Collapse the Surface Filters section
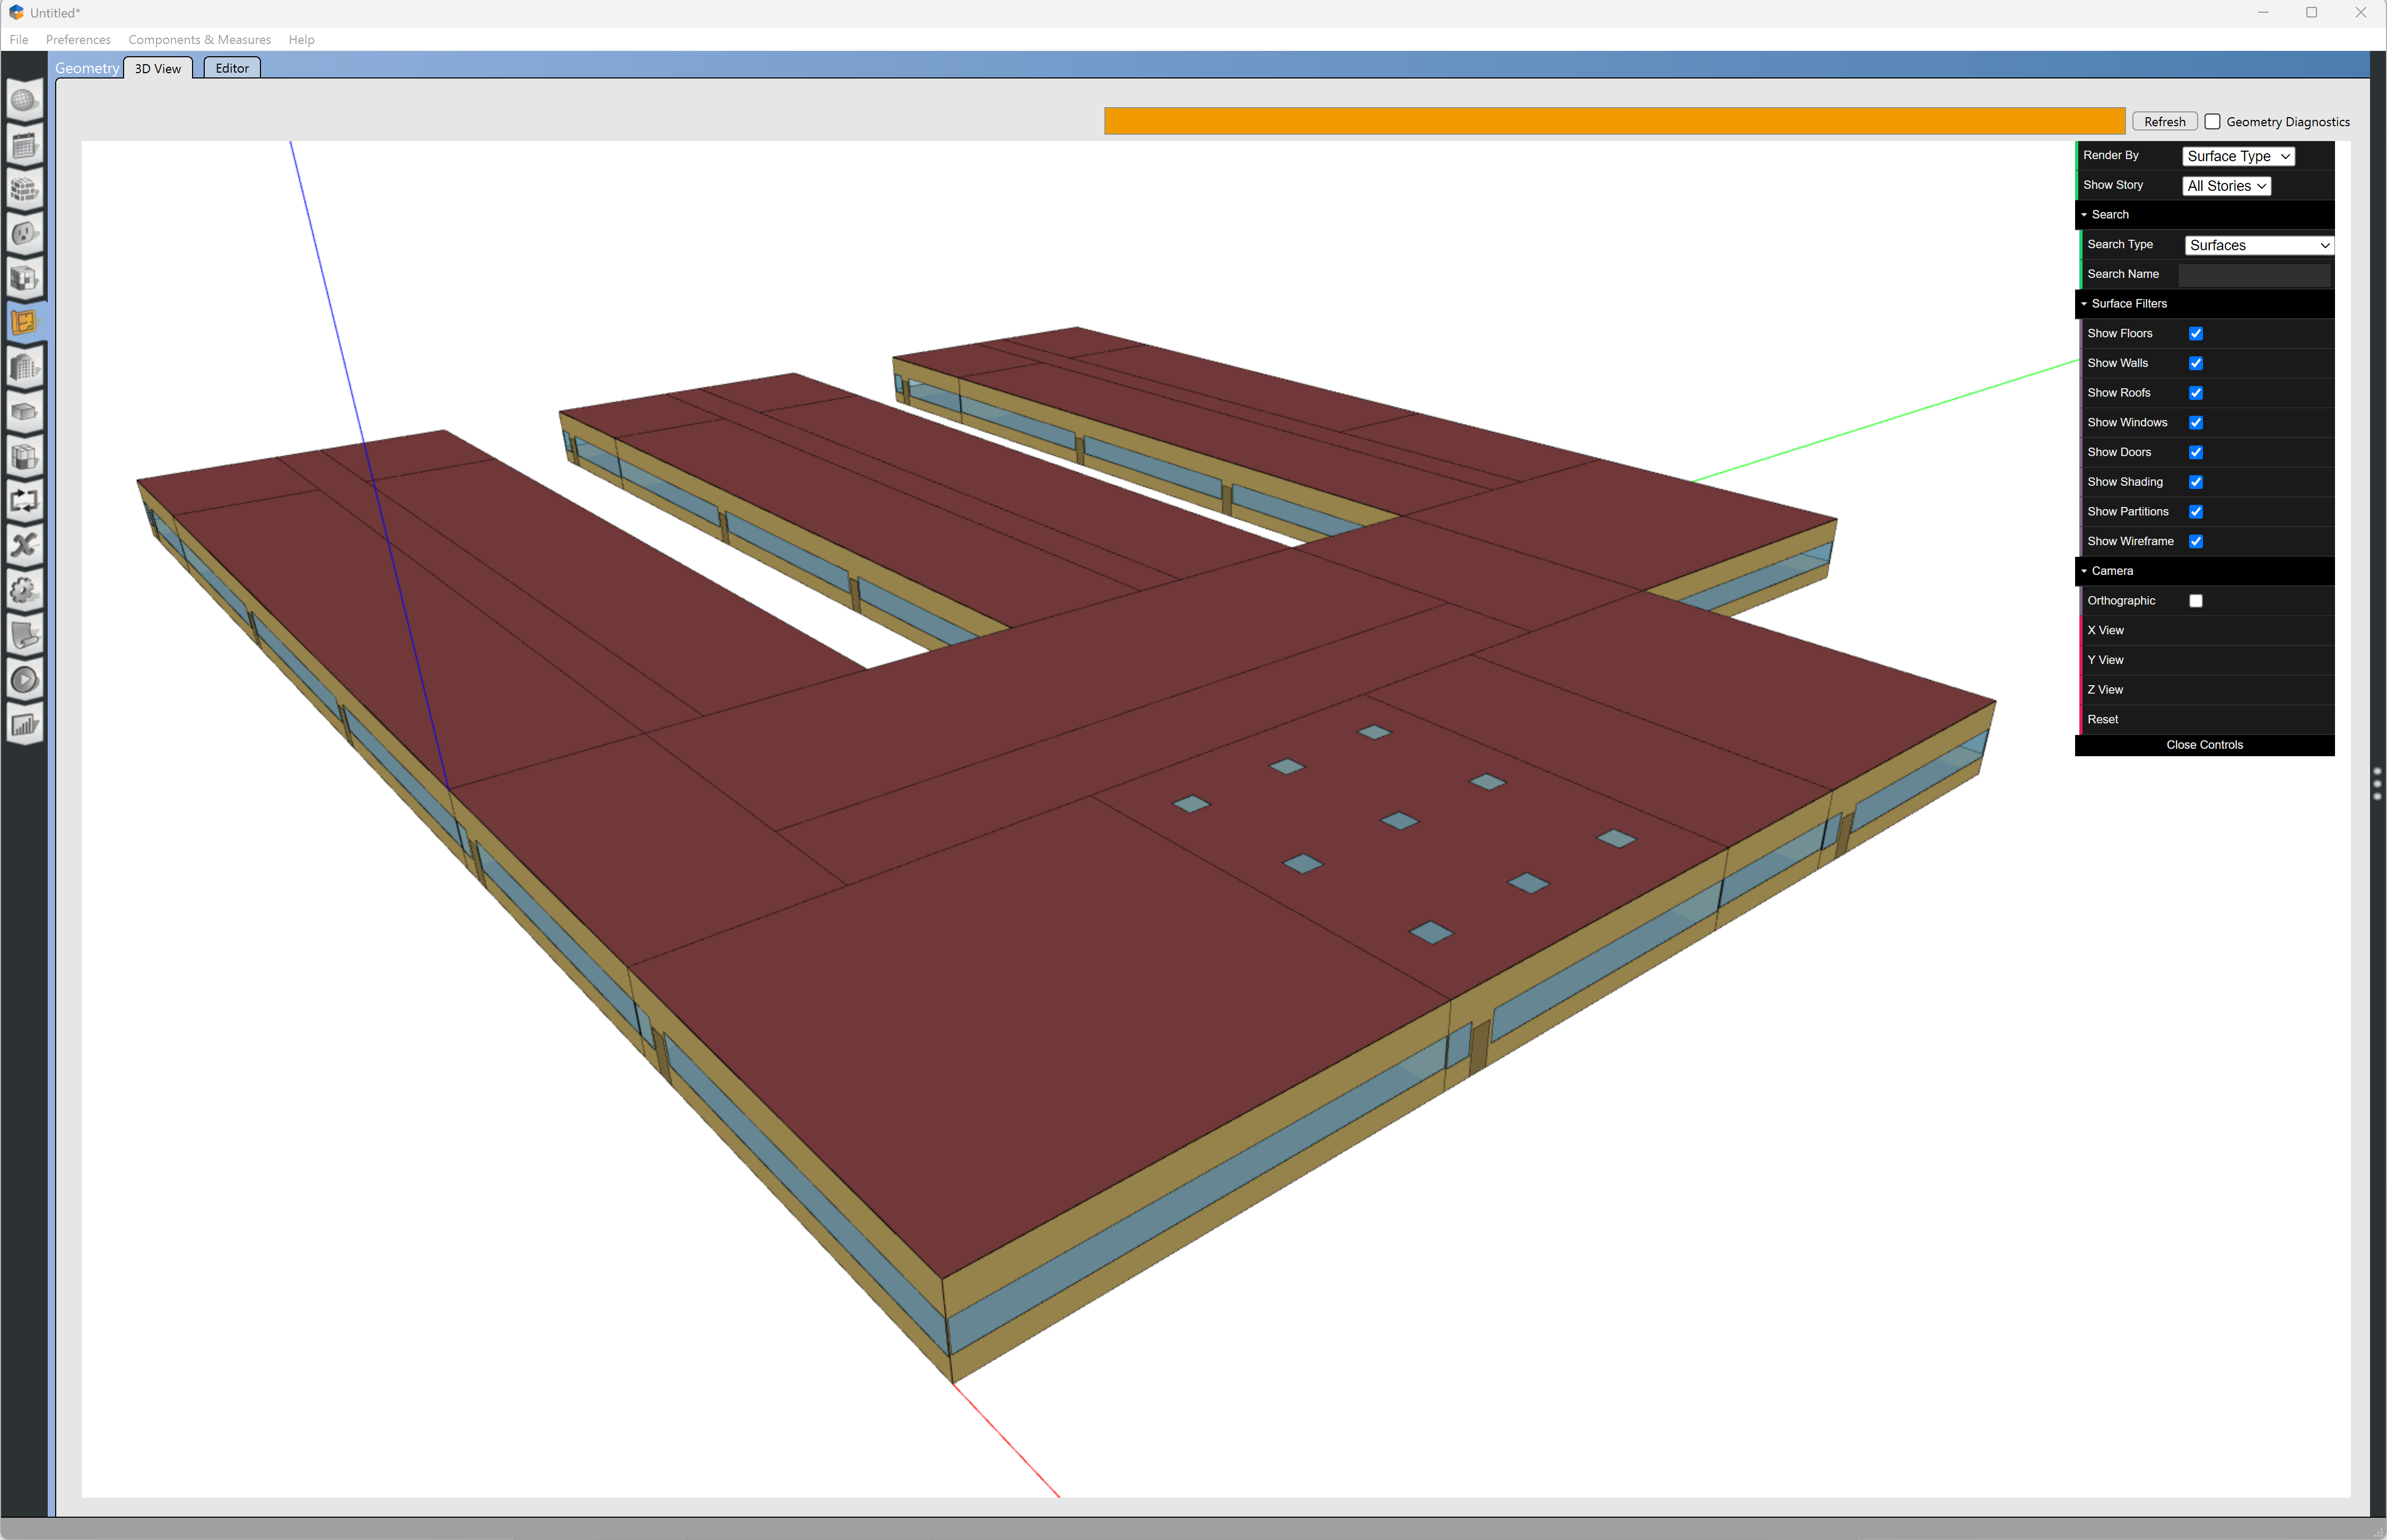Screen dimensions: 2387x1540 point(2128,304)
